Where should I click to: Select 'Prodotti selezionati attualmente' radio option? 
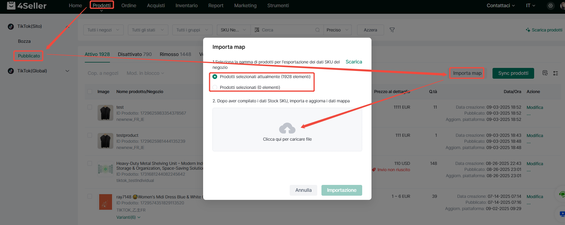[215, 77]
